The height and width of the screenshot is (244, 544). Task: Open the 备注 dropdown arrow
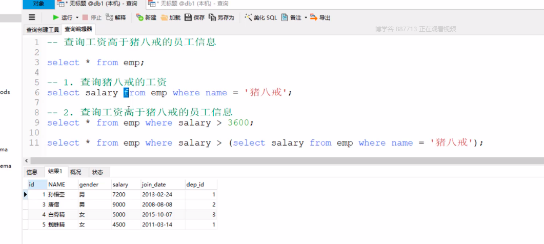click(x=306, y=17)
